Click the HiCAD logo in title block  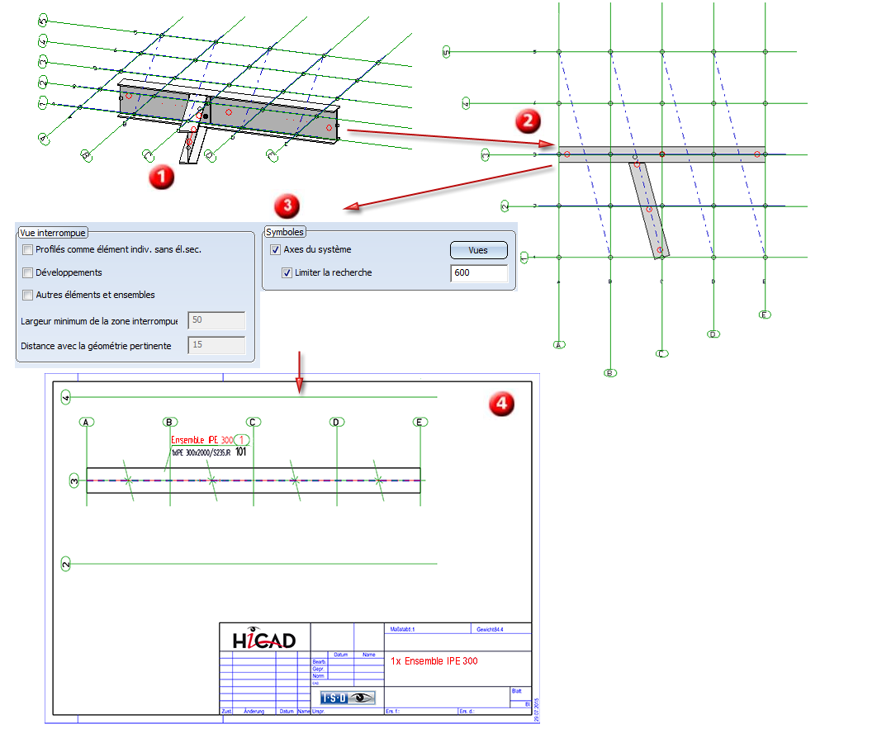tap(263, 639)
